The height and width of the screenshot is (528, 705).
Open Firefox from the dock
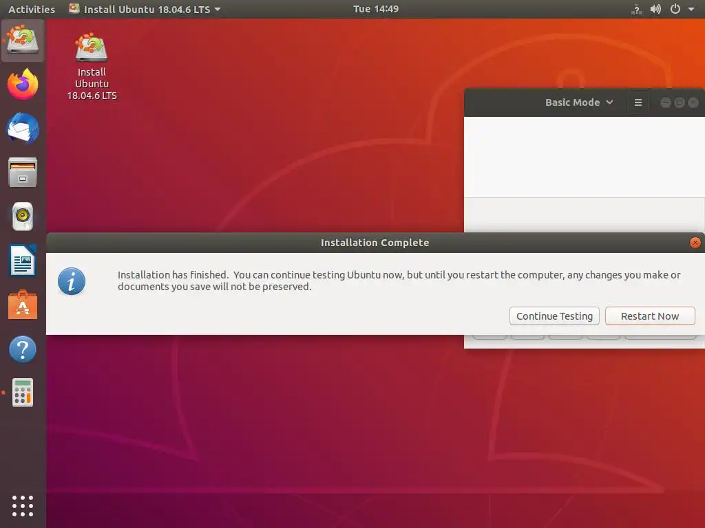[x=23, y=85]
